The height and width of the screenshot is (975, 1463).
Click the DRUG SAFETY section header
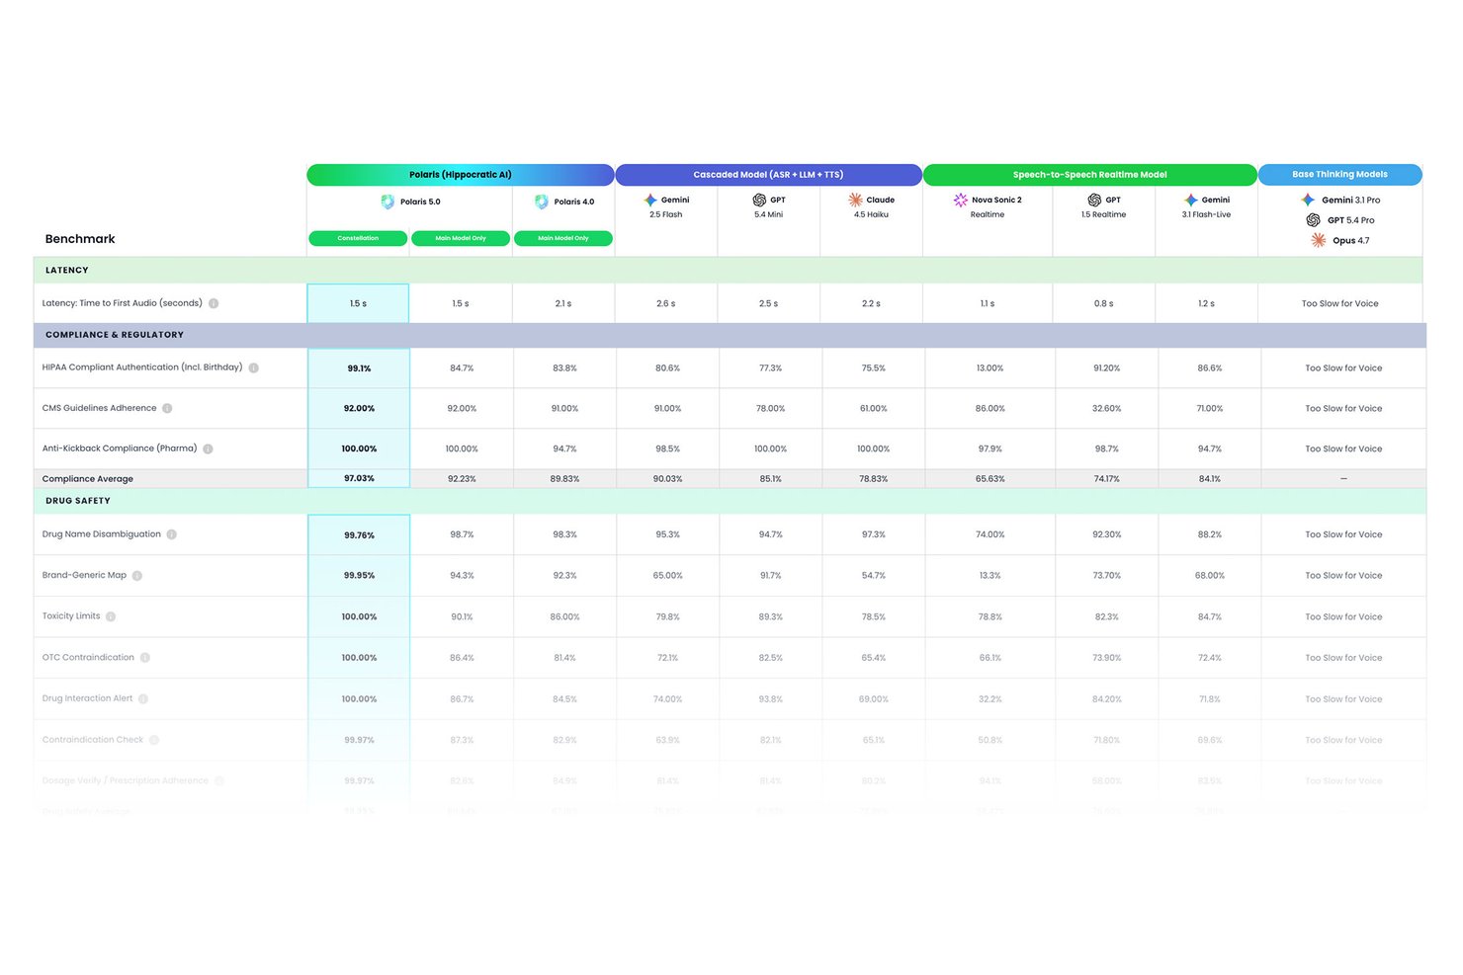[730, 501]
